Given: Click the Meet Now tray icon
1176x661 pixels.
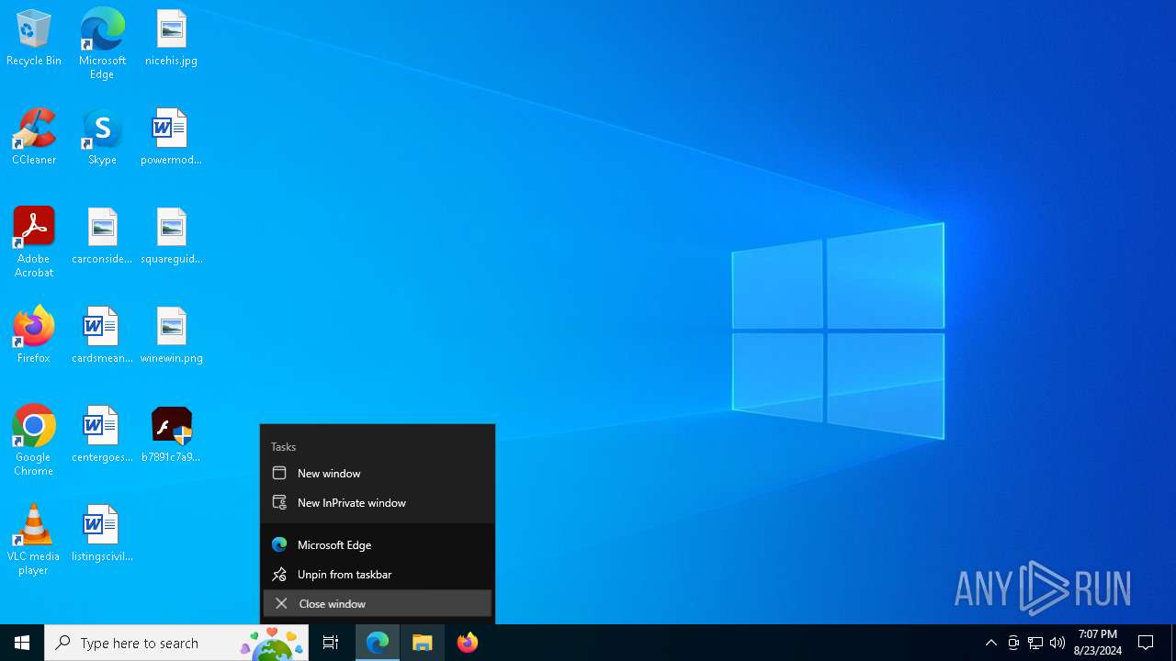Looking at the screenshot, I should pyautogui.click(x=1013, y=643).
